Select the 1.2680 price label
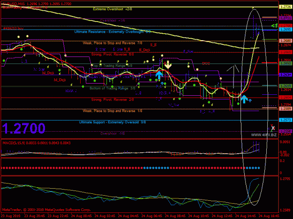Viewport: 293px width, 219px height. pyautogui.click(x=285, y=41)
